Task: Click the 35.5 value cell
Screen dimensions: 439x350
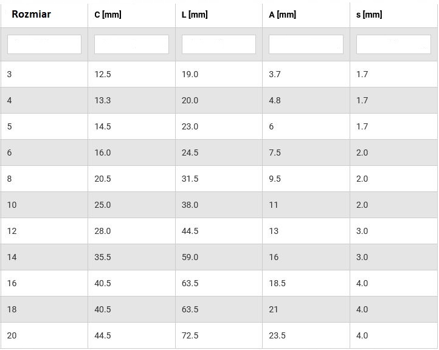Action: pos(103,257)
